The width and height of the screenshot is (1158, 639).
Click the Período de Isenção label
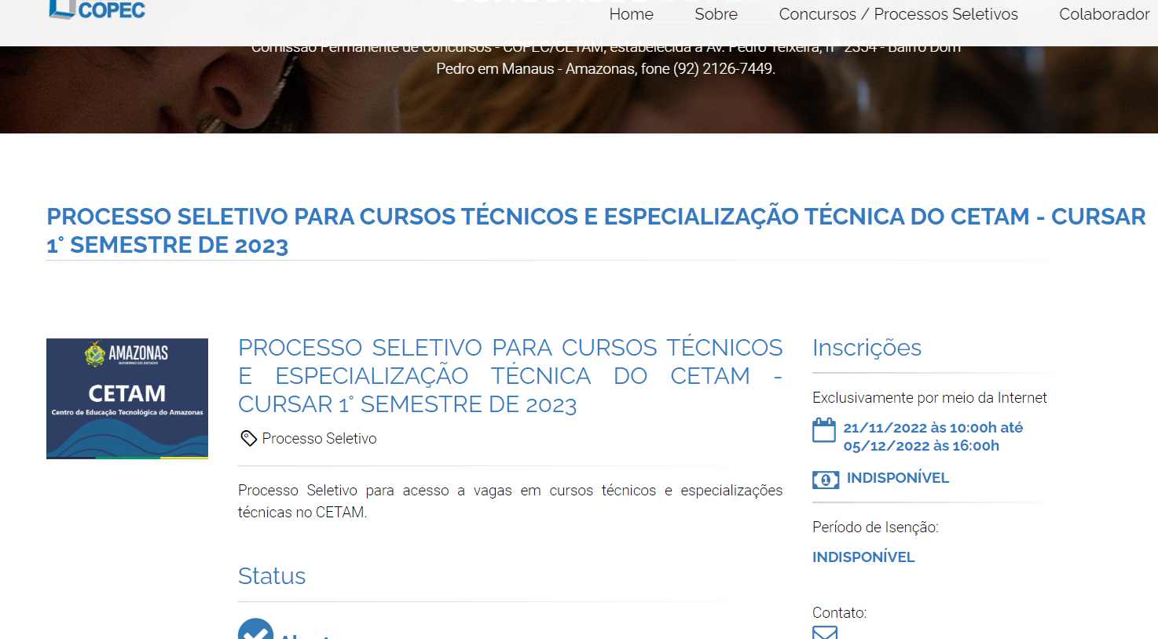click(875, 528)
